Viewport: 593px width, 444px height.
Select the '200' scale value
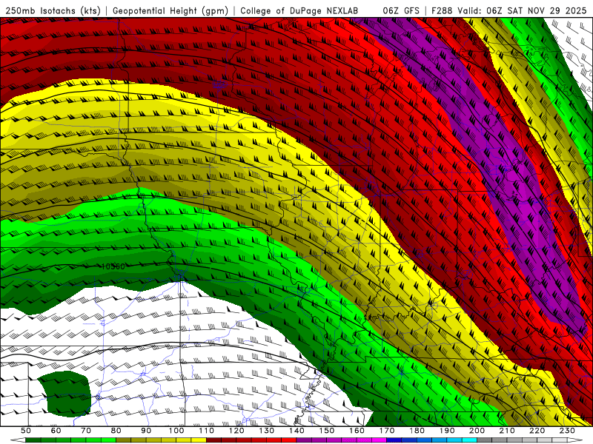477,431
